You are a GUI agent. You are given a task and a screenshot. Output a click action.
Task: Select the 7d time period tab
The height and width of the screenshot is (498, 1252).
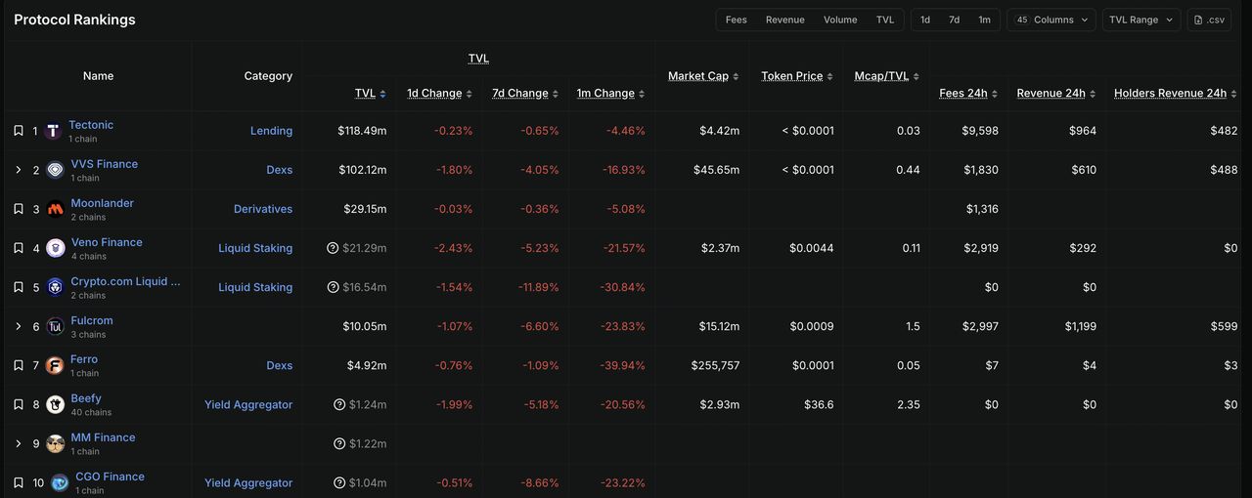coord(955,20)
